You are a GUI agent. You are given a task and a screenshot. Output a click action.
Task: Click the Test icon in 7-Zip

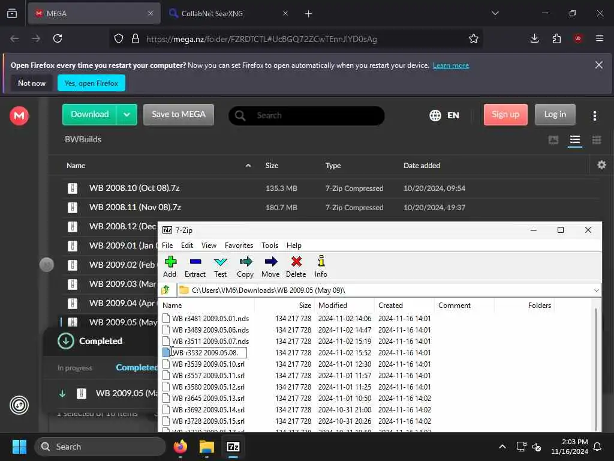point(221,262)
